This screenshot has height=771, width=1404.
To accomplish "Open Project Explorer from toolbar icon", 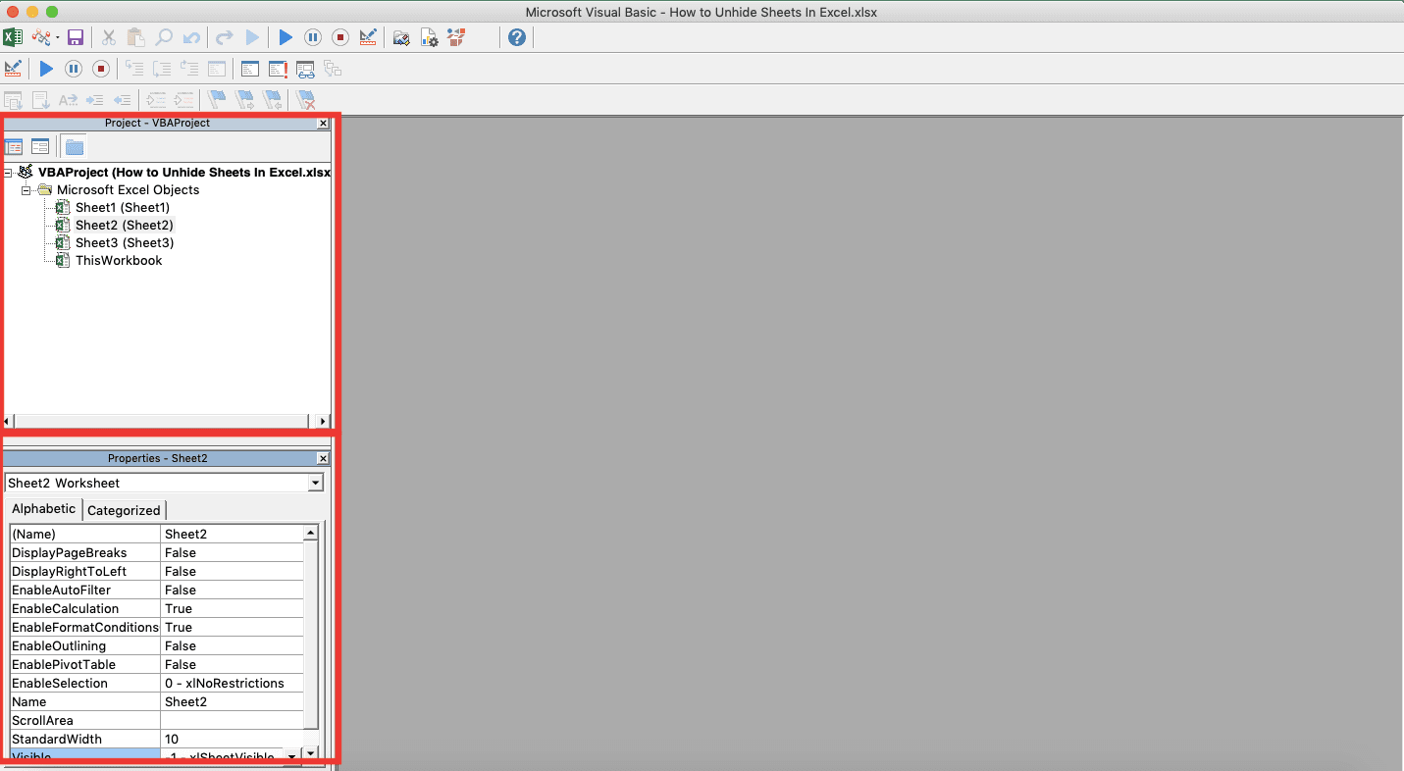I will (401, 37).
